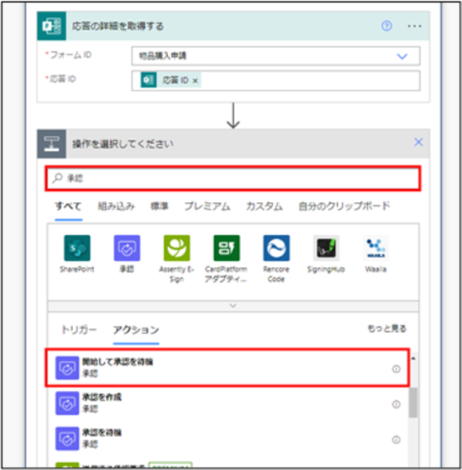Click the 承認 search box
The image size is (462, 470).
(233, 178)
